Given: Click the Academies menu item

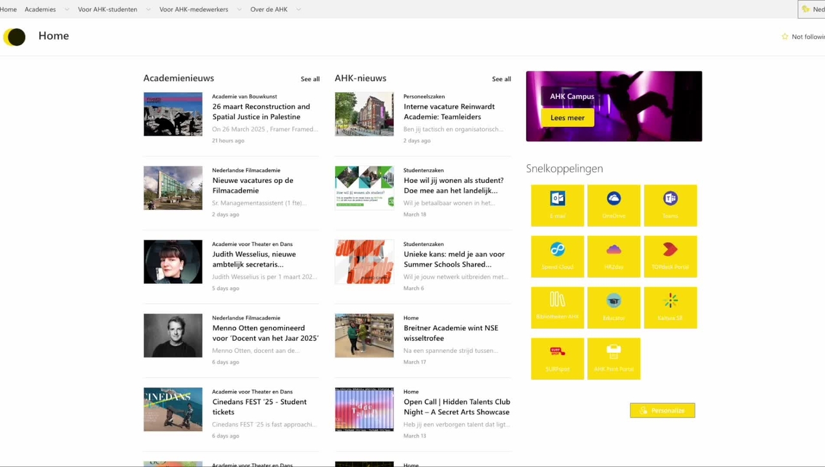Looking at the screenshot, I should [40, 9].
